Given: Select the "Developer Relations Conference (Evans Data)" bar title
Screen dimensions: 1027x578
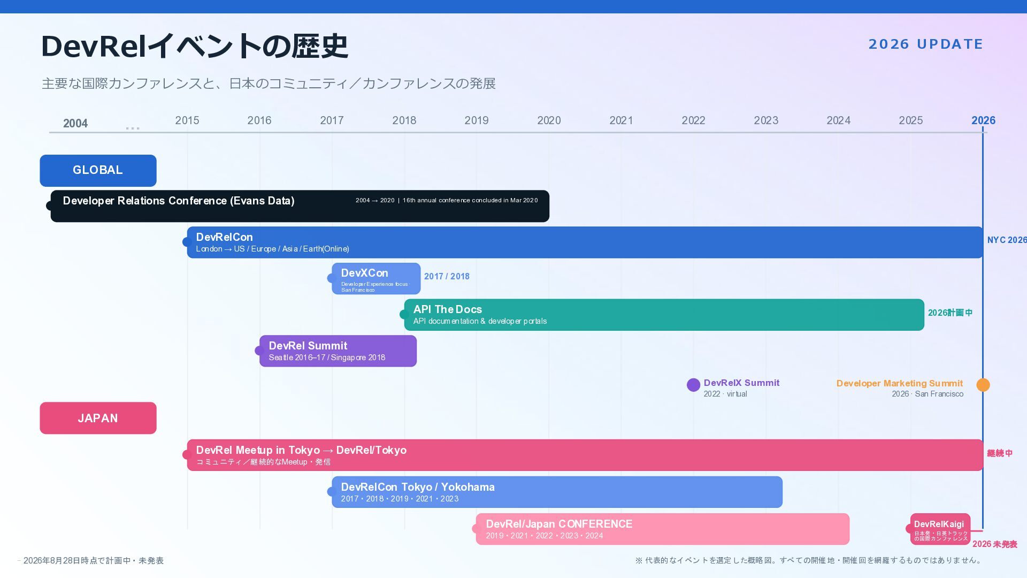Looking at the screenshot, I should [179, 201].
